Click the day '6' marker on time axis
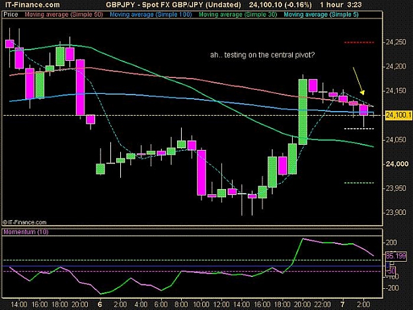 point(100,305)
